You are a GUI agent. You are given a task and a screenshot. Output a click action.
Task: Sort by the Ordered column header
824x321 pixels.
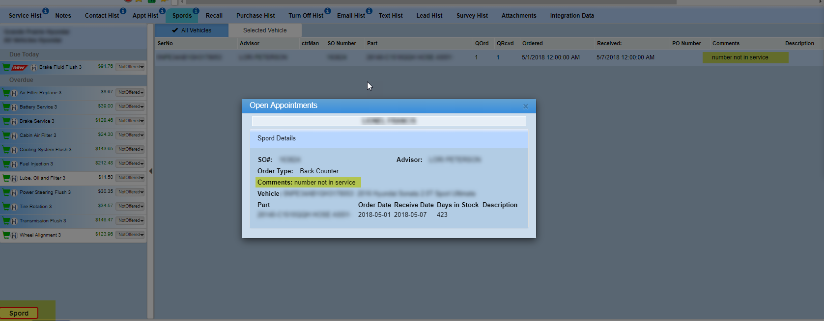[x=533, y=43]
